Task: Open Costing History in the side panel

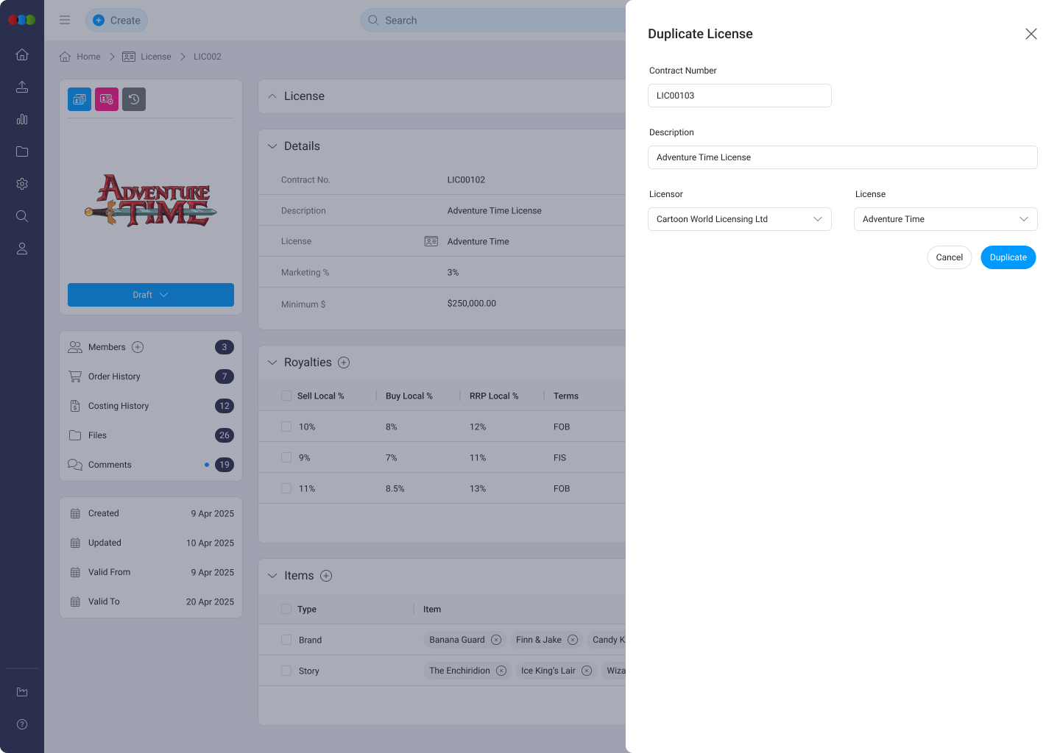Action: pos(119,406)
